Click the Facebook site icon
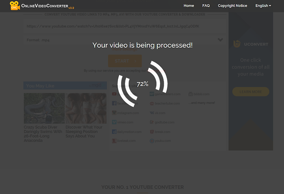Screen dimensions: 284x194 [x=114, y=103]
